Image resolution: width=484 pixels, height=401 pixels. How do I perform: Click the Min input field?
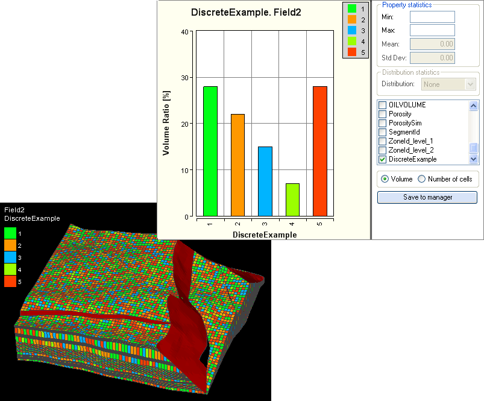click(x=432, y=17)
